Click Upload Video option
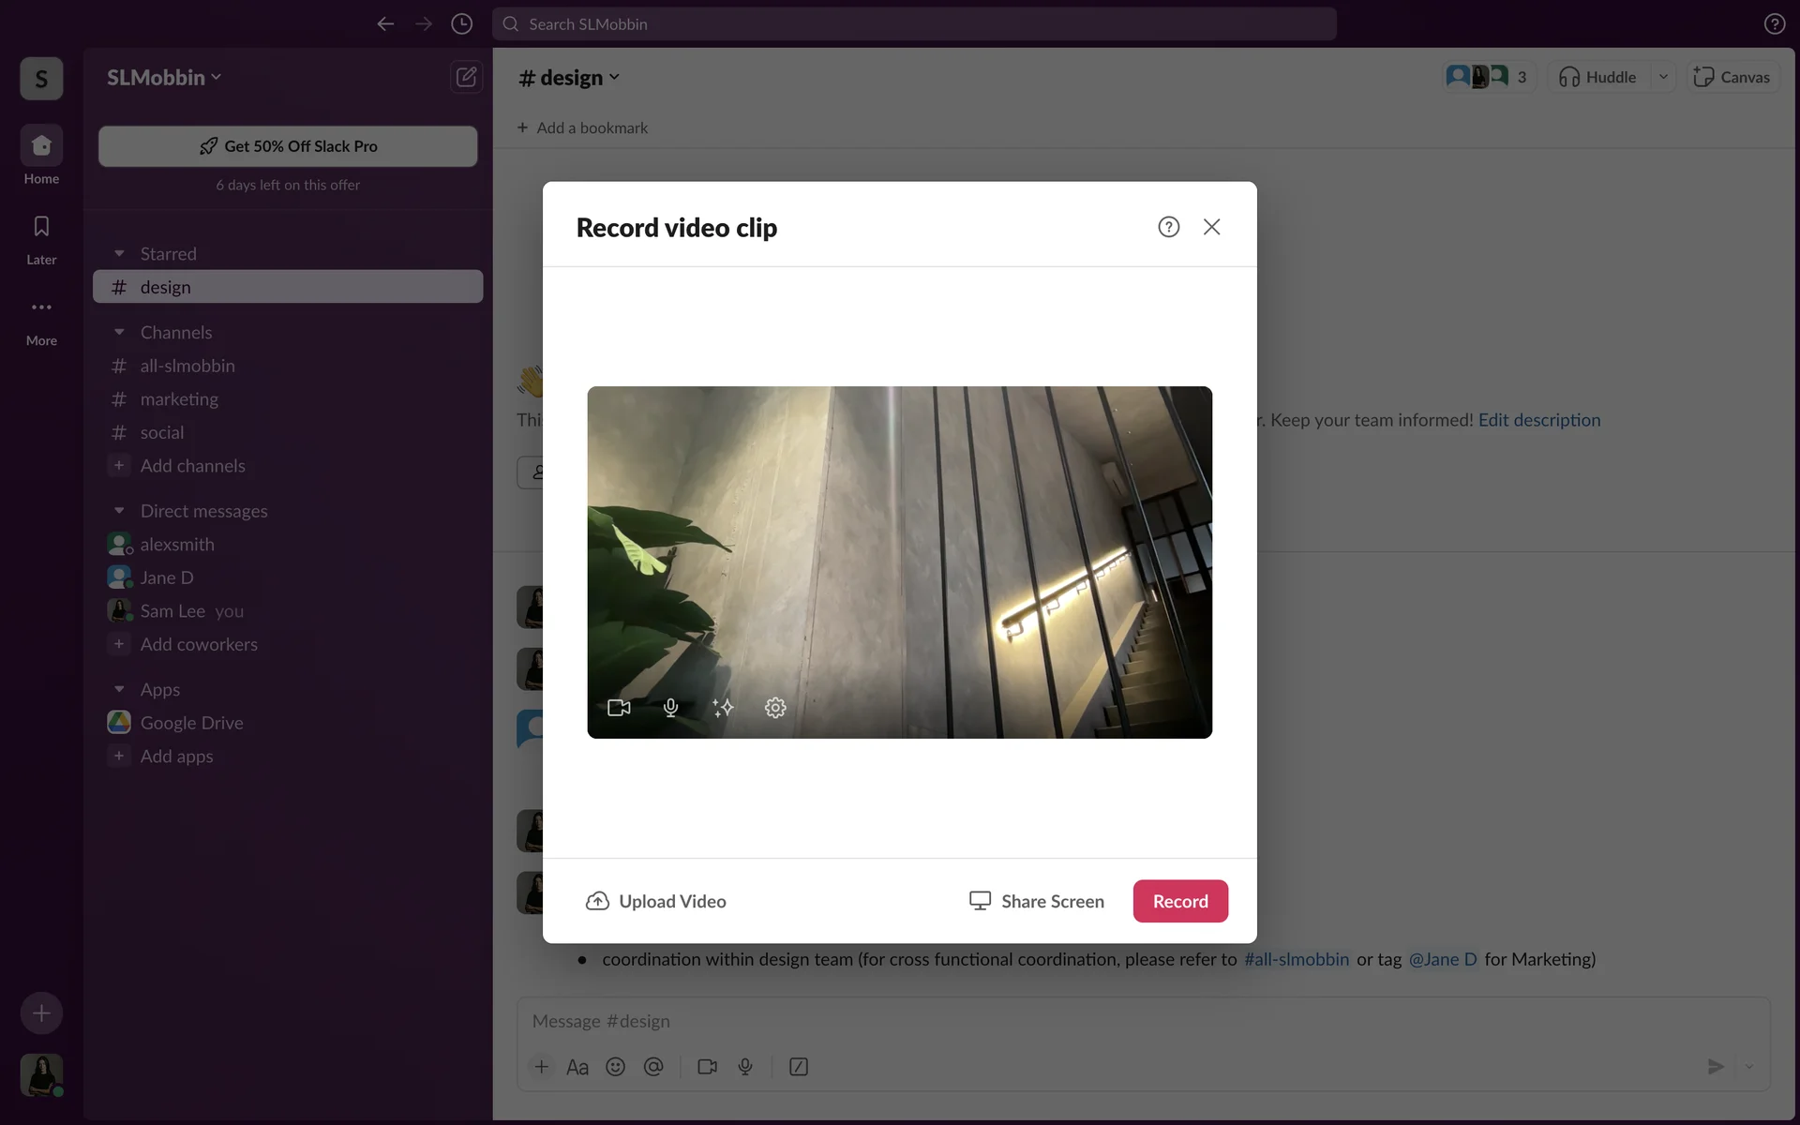1800x1125 pixels. click(655, 901)
